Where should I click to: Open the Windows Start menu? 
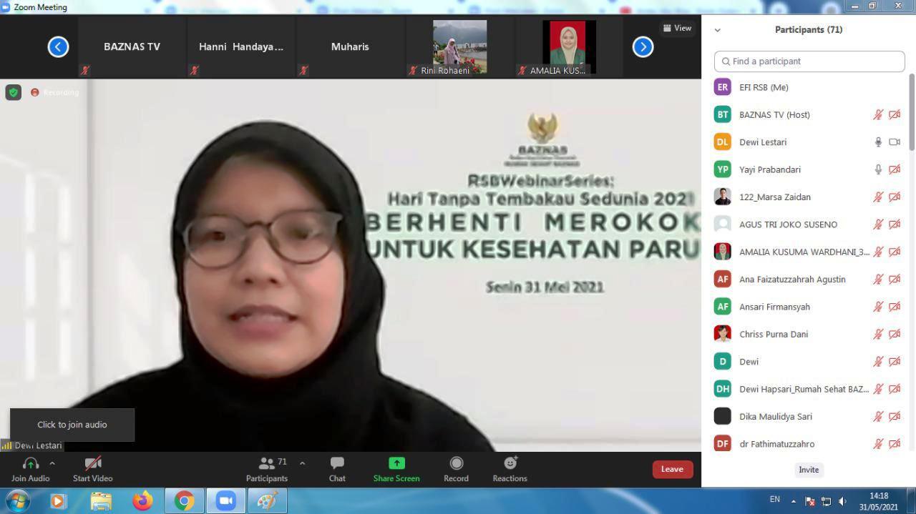pyautogui.click(x=19, y=501)
